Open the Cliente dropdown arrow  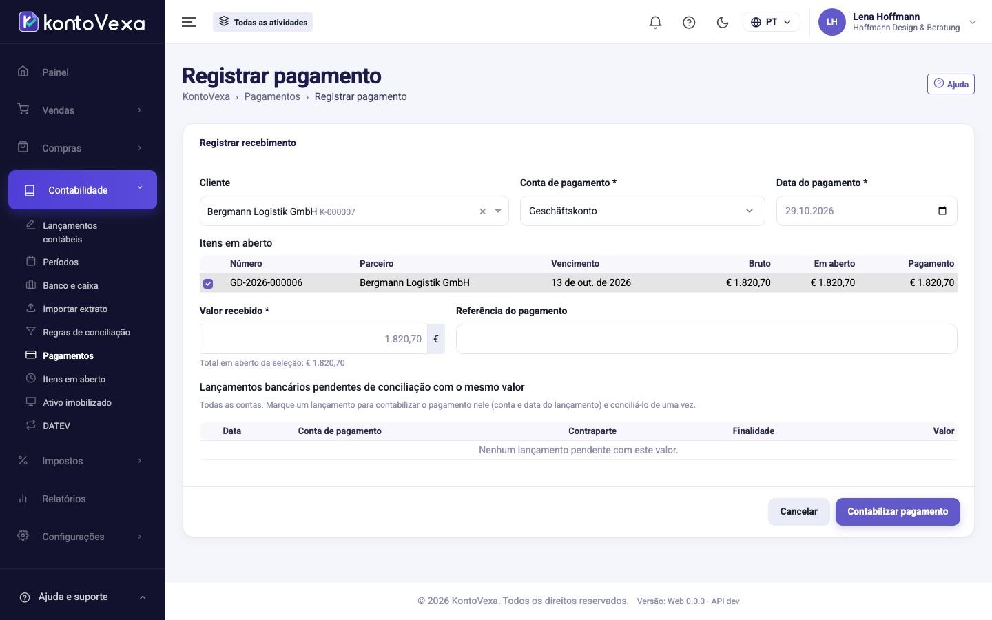coord(498,211)
